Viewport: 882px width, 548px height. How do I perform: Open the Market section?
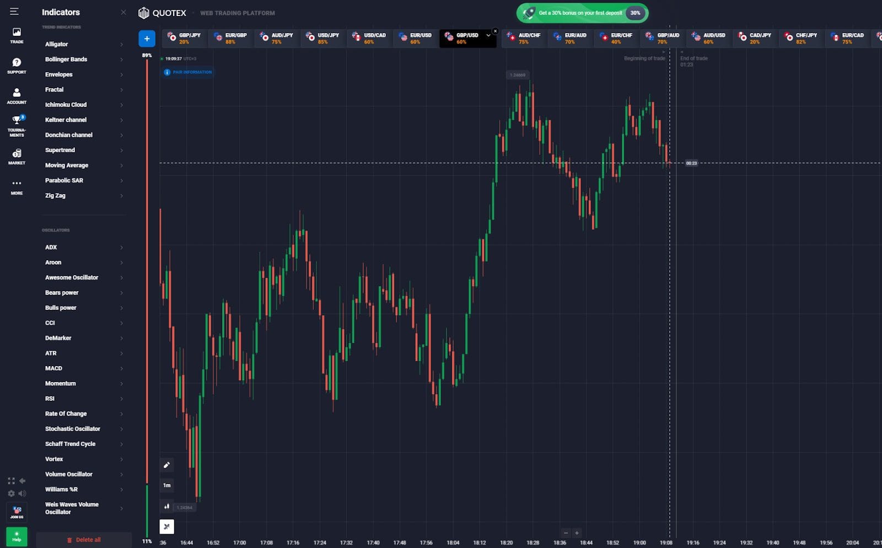pyautogui.click(x=17, y=157)
